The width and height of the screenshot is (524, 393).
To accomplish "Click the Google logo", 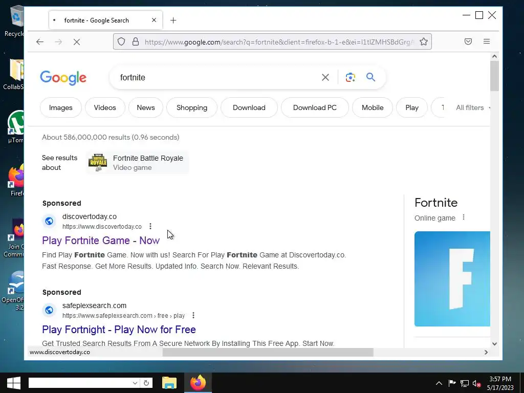I will point(63,78).
